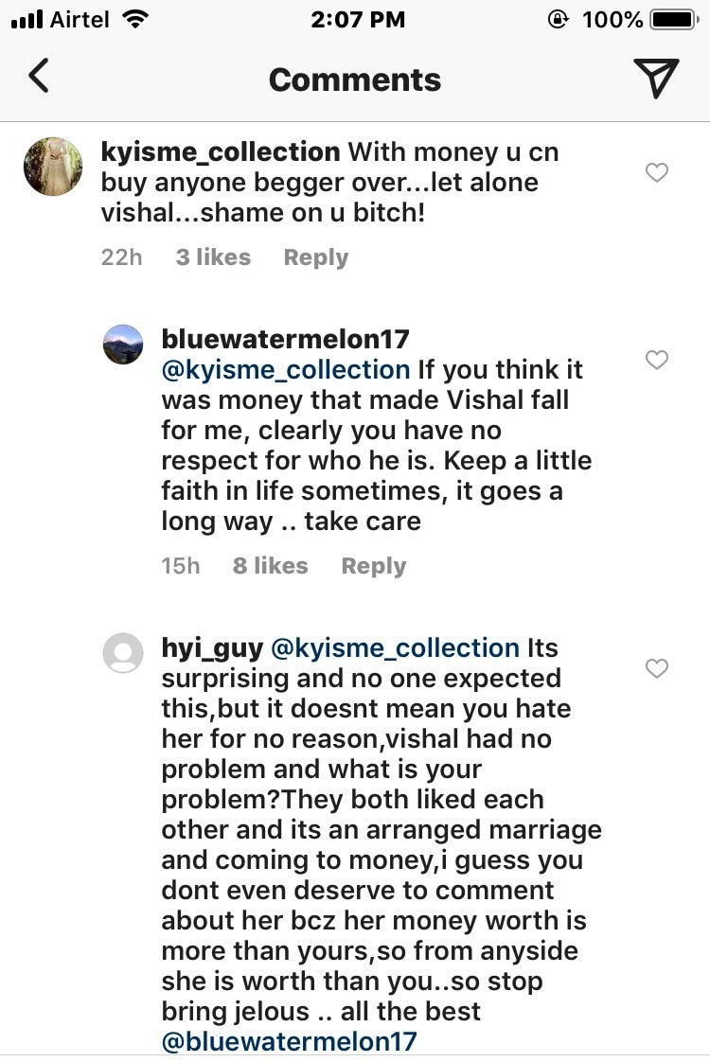Reply to bluewatermelon17's comment
Image resolution: width=710 pixels, height=1062 pixels.
tap(373, 566)
